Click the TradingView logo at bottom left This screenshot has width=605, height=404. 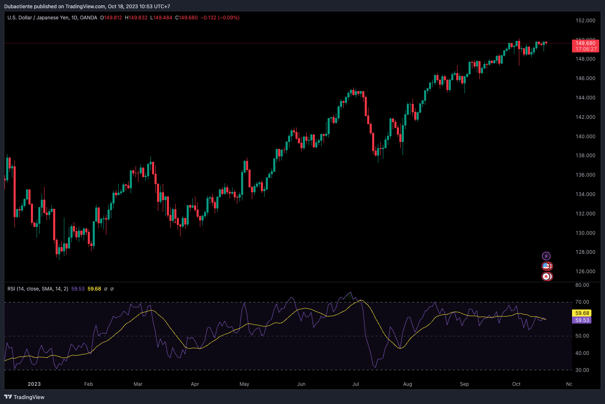pos(24,397)
